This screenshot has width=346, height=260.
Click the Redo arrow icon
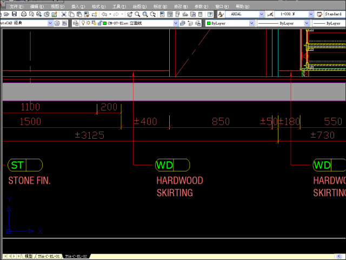tap(116, 15)
